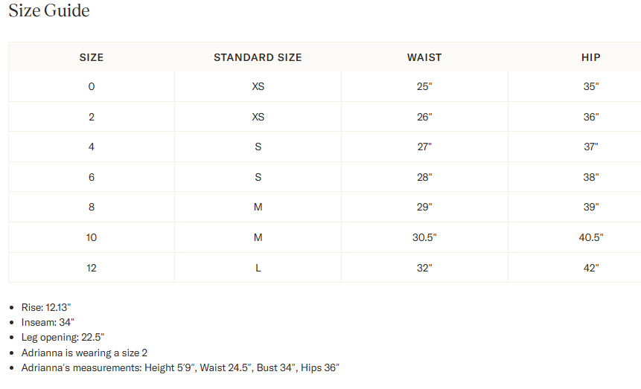Click the SIZE column header
This screenshot has width=641, height=389.
(x=92, y=57)
